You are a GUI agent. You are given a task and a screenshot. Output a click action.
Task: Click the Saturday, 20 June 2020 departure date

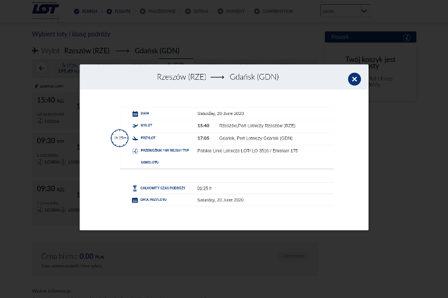click(x=220, y=113)
